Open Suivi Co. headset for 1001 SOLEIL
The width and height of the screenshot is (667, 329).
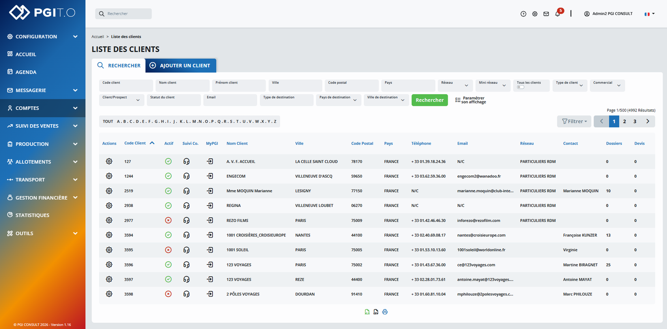186,250
